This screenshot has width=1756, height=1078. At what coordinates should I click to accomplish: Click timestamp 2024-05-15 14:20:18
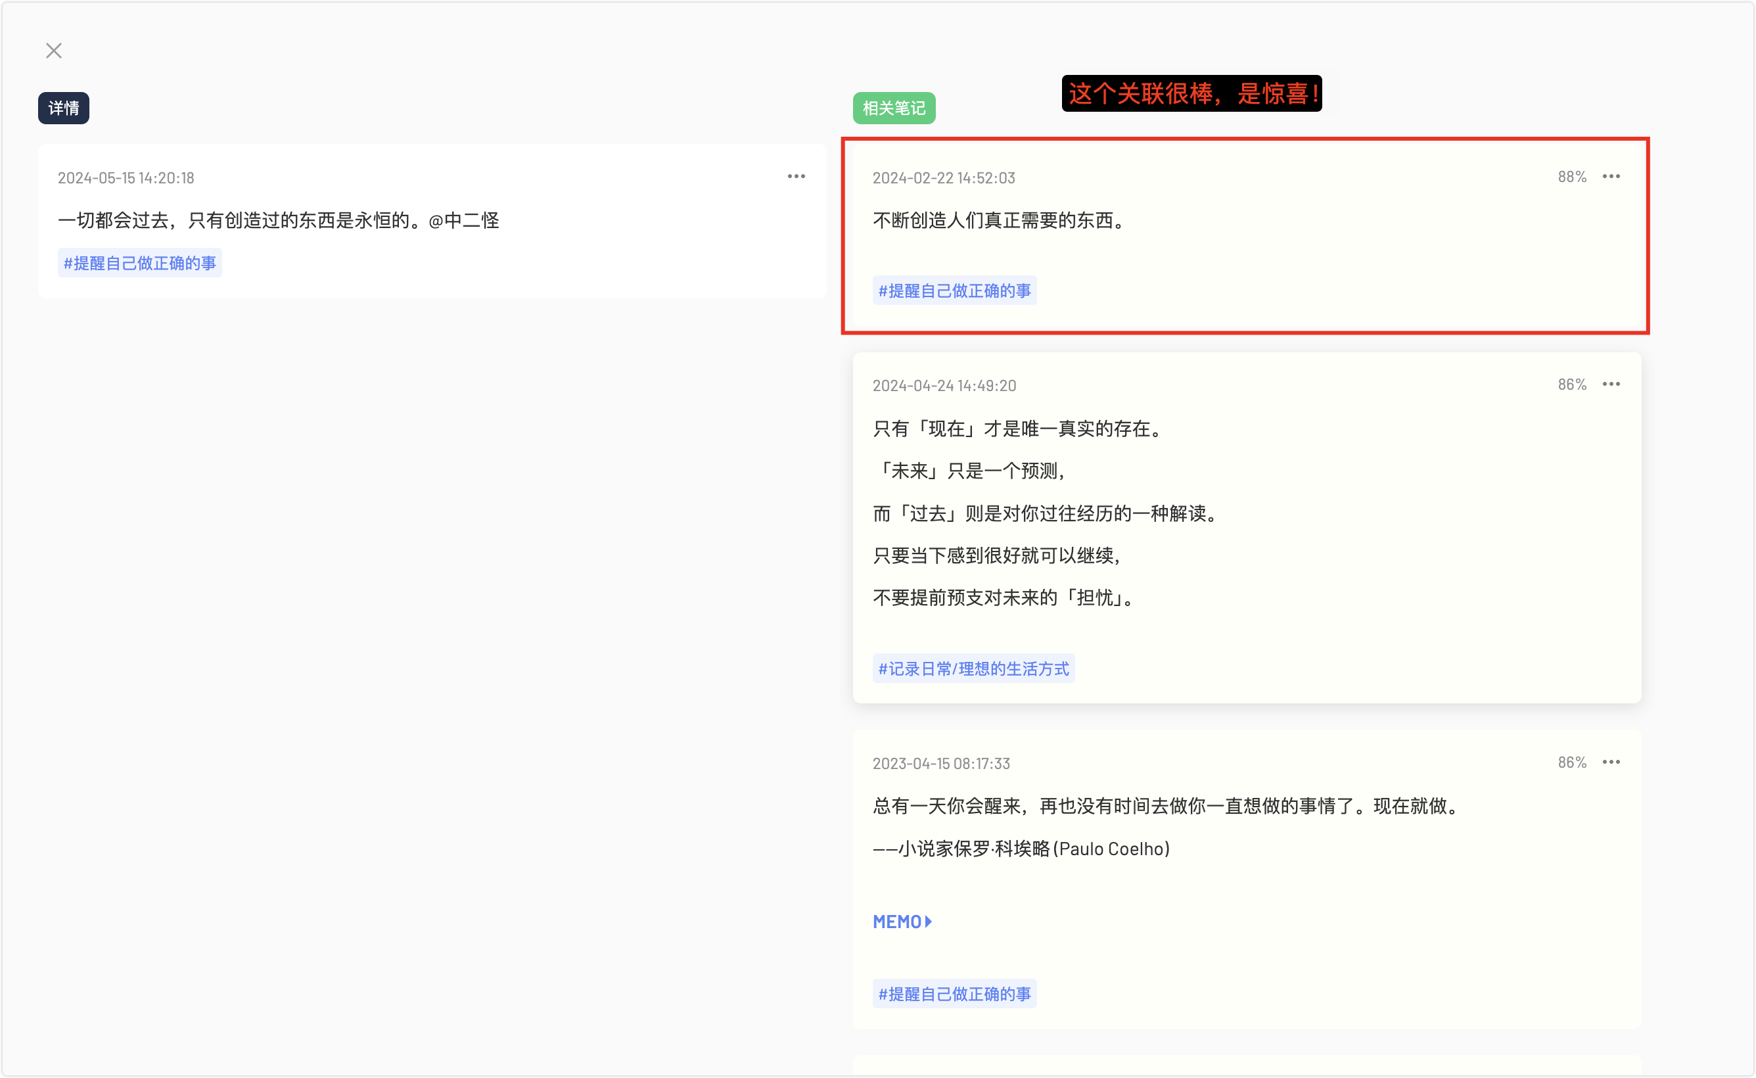pos(126,178)
